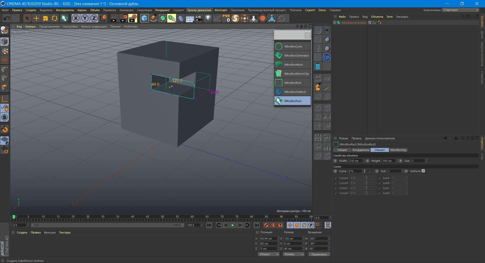
Task: Switch to Координаты tab
Action: pos(361,150)
